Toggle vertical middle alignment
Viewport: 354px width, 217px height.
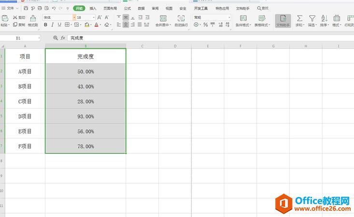[x=126, y=17]
